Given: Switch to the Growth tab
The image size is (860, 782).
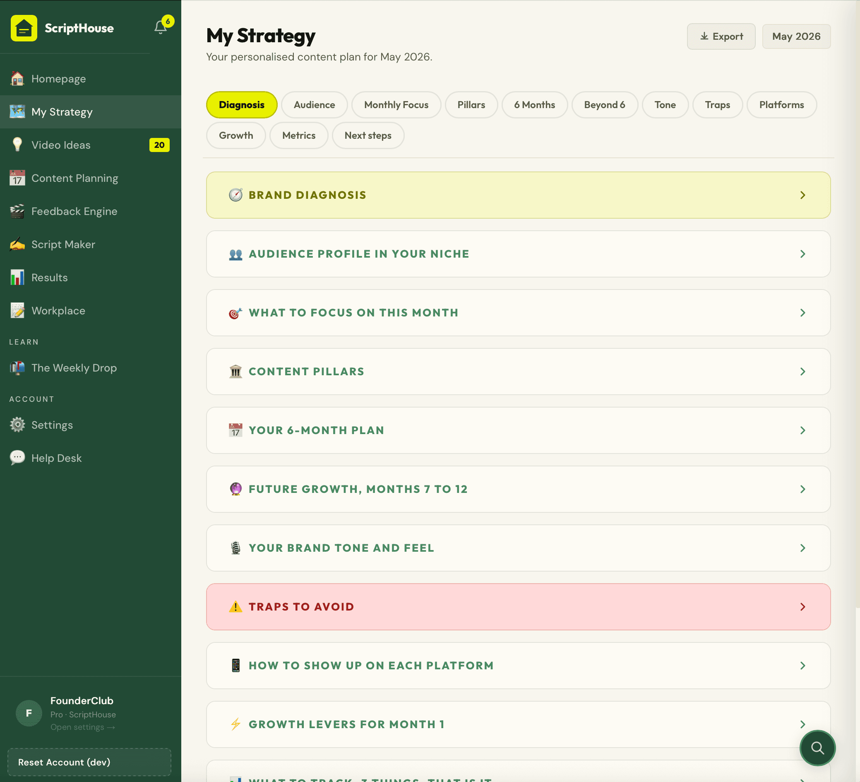Looking at the screenshot, I should (x=236, y=135).
